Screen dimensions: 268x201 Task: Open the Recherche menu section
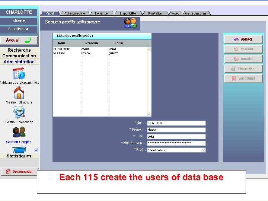19,50
